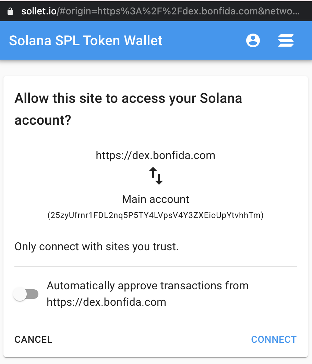Click Only connect with sites you trust text
Image resolution: width=312 pixels, height=364 pixels.
click(x=97, y=246)
